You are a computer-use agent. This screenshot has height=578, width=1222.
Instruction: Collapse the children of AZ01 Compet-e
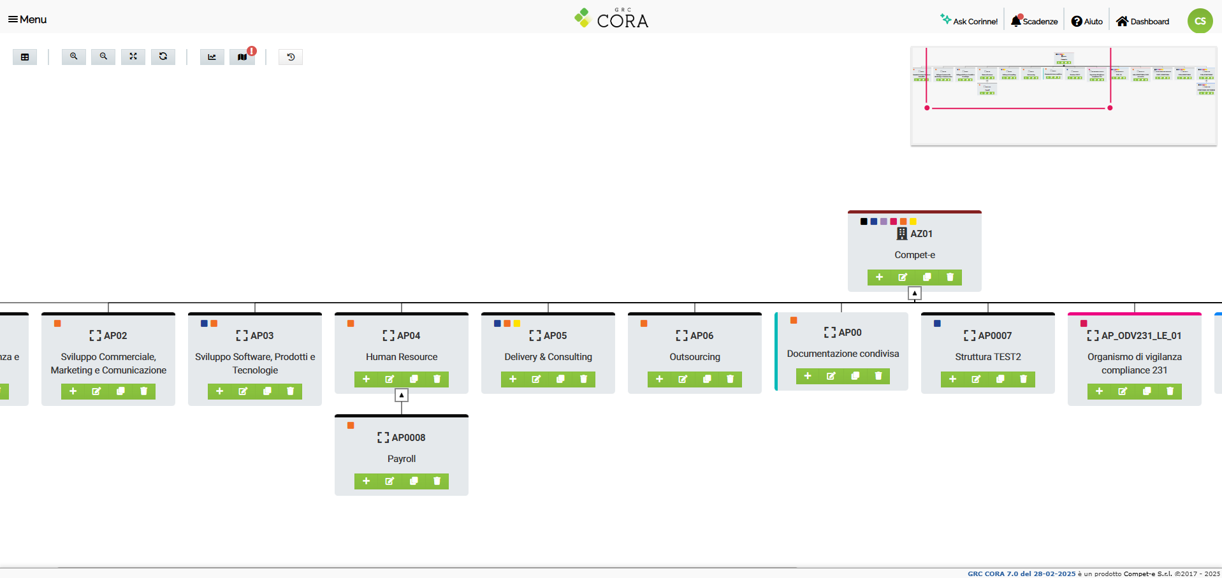[x=915, y=293]
